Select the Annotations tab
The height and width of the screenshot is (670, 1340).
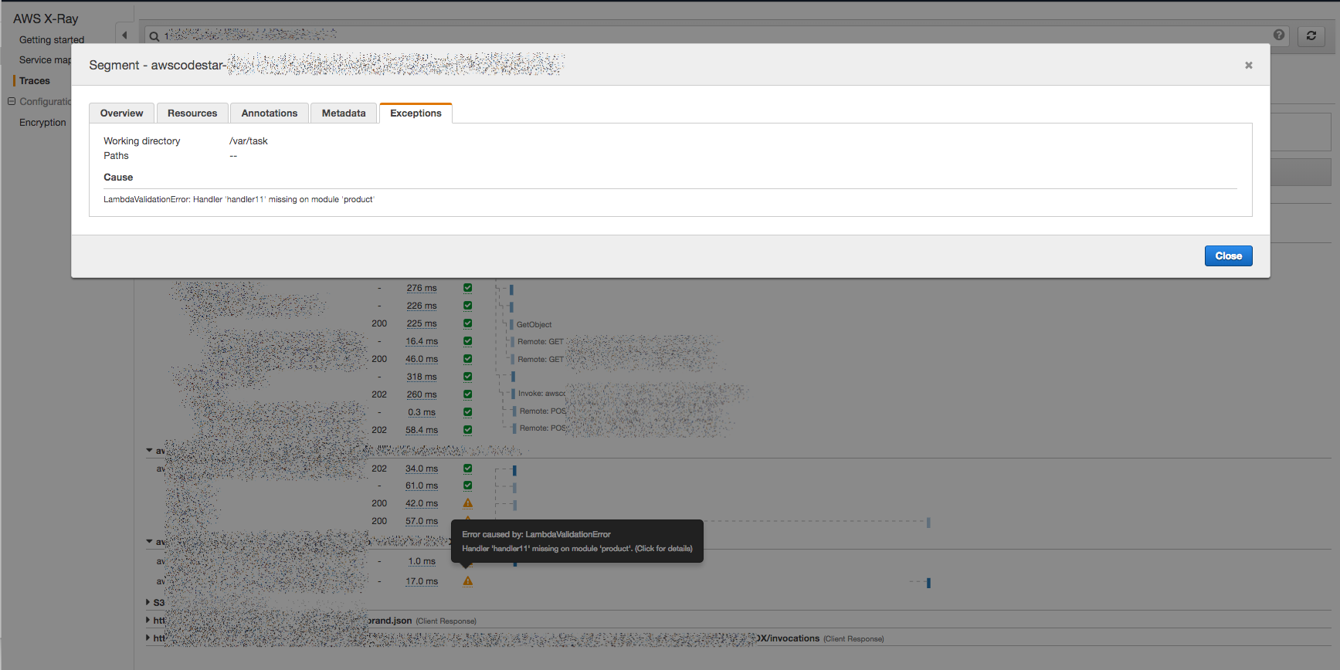click(269, 113)
